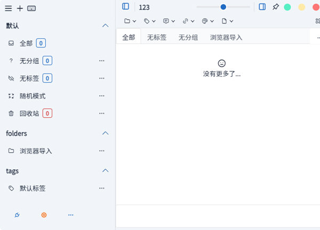
Task: Collapse the 默认 section
Action: coord(105,26)
